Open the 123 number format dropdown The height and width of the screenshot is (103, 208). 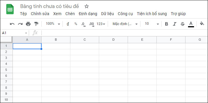pos(101,24)
